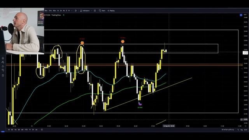Click the small target icon near price axis bottom

point(241,119)
